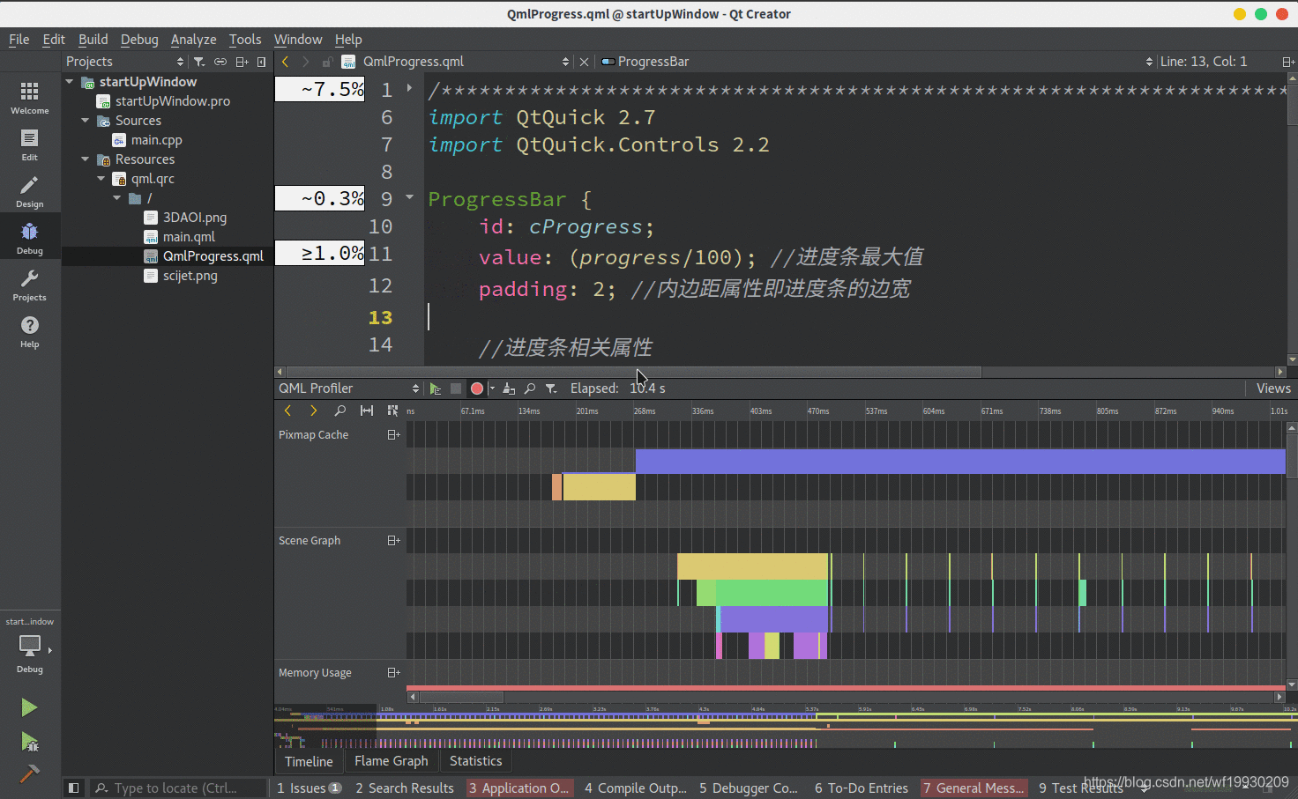
Task: Collapse startUpWindow project node
Action: click(x=70, y=82)
